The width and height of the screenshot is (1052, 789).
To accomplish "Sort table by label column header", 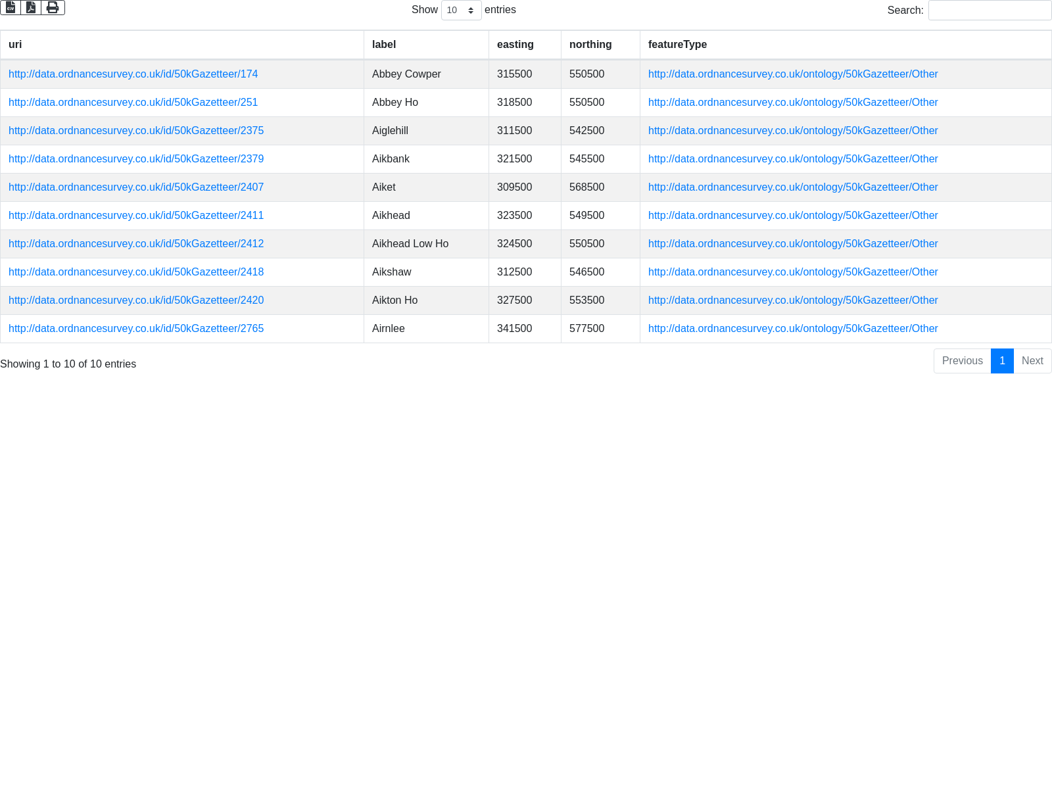I will click(384, 45).
